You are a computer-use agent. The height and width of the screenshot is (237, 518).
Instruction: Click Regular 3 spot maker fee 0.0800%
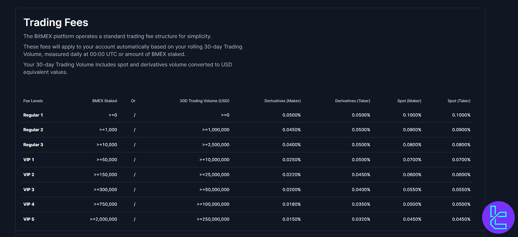click(412, 145)
